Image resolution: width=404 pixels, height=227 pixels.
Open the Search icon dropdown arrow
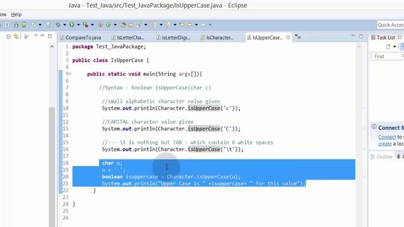pos(146,25)
